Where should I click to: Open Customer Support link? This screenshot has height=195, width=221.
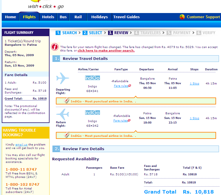(203, 17)
